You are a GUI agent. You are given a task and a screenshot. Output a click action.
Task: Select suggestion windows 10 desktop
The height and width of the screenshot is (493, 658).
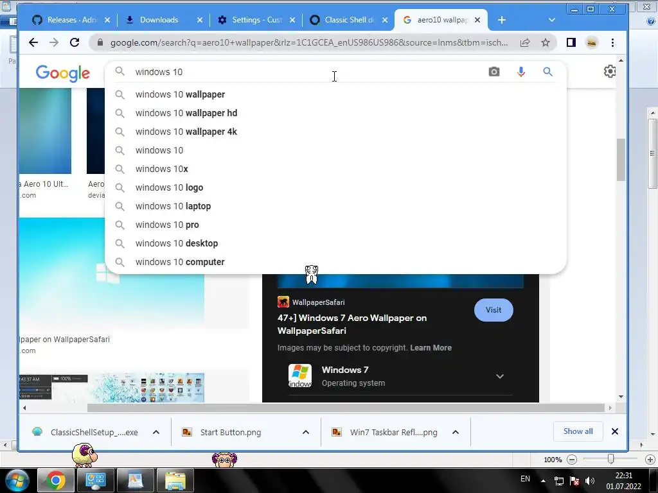tap(335, 243)
